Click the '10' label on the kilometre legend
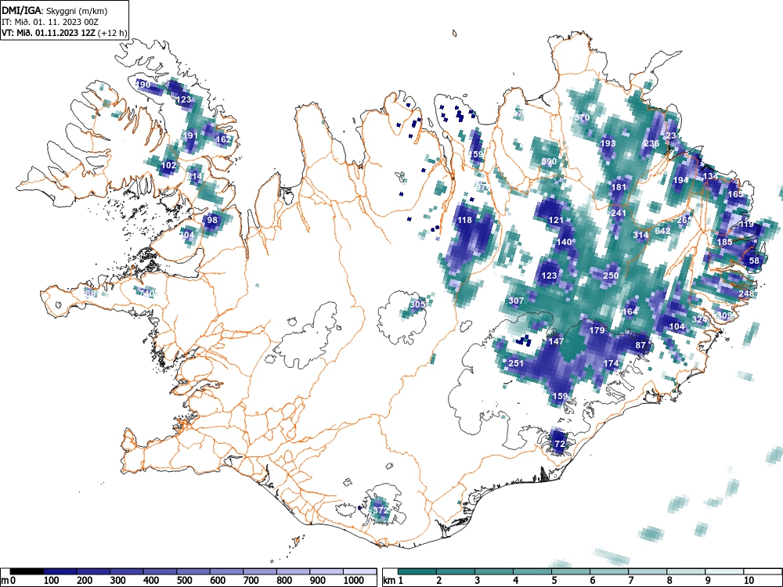783x587 pixels. tap(748, 580)
